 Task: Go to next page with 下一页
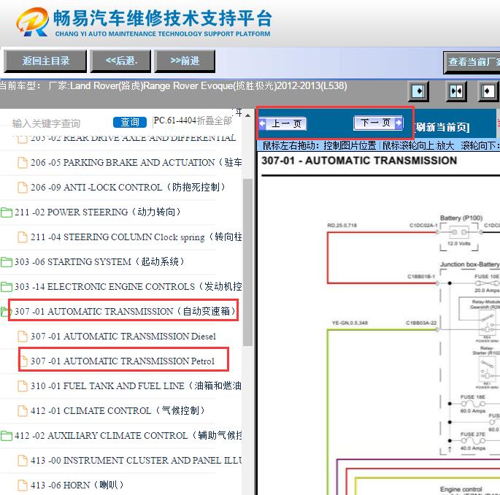click(378, 123)
